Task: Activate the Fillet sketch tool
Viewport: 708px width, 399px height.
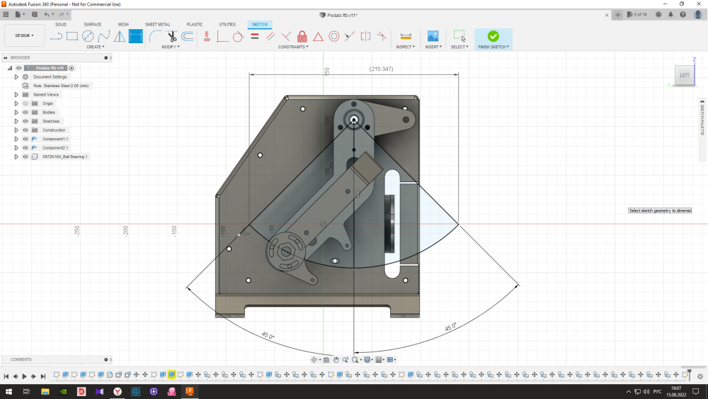Action: 154,36
